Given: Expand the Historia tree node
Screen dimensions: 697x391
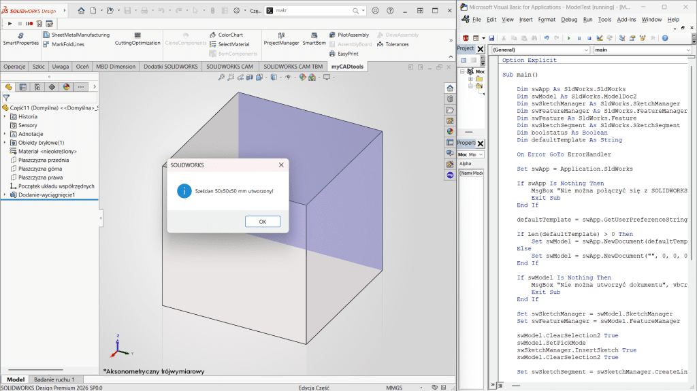Looking at the screenshot, I should pos(5,116).
